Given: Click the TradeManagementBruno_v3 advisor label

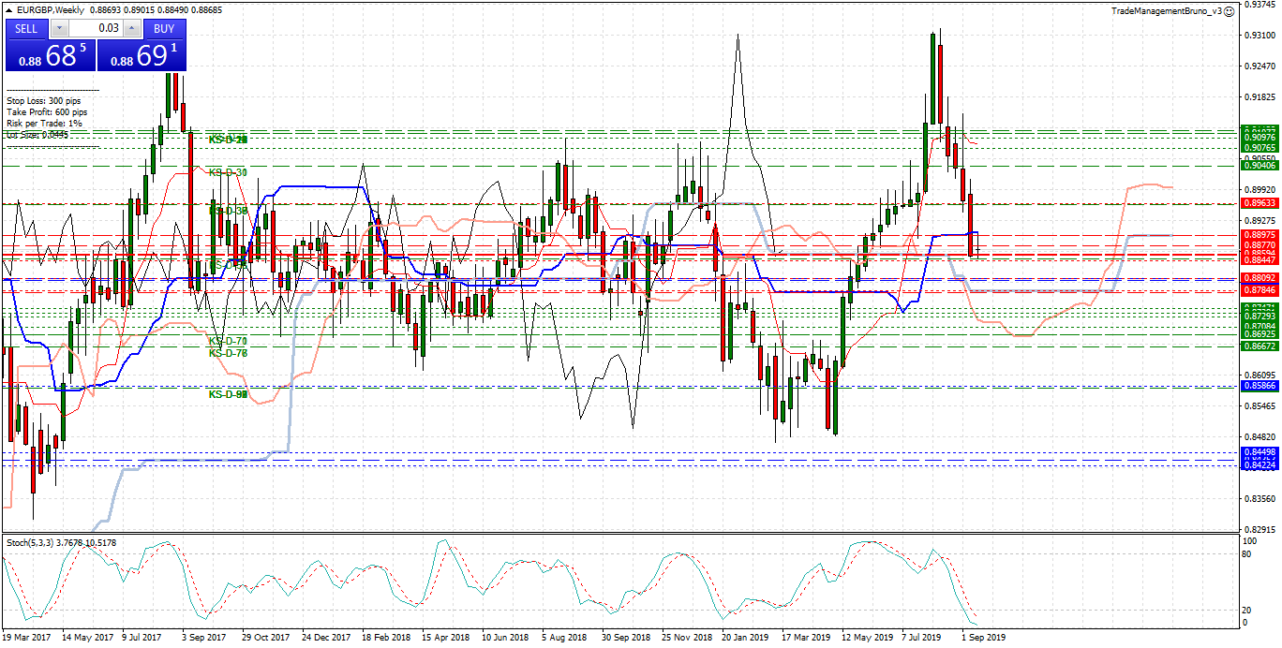Looking at the screenshot, I should tap(1166, 10).
